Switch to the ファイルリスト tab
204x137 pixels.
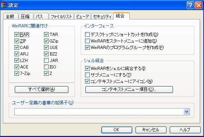point(61,16)
